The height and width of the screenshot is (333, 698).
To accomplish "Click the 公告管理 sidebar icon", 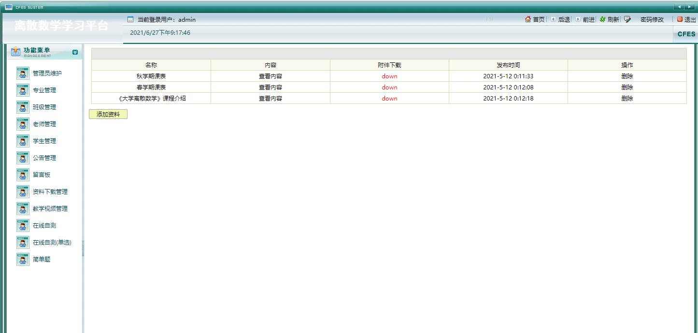I will [x=23, y=158].
